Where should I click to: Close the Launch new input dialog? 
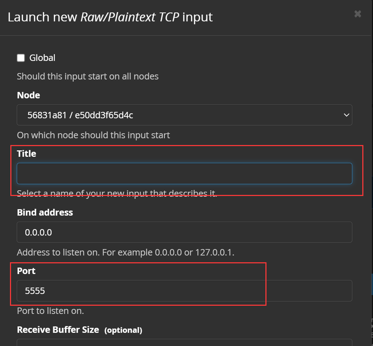click(x=358, y=14)
